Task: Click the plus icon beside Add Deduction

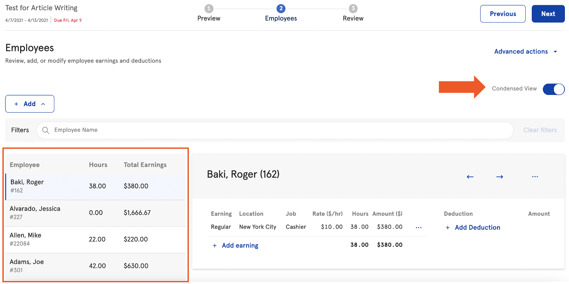Action: tap(447, 228)
